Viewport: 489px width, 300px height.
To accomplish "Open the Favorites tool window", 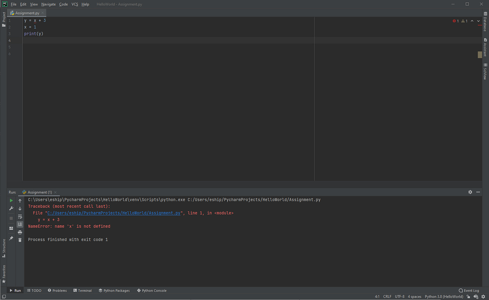I will [4, 274].
